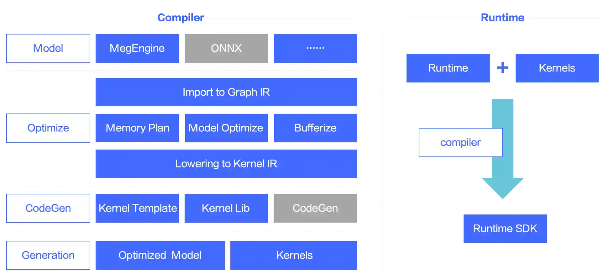Select the Optimized Model block
609x280 pixels.
160,255
